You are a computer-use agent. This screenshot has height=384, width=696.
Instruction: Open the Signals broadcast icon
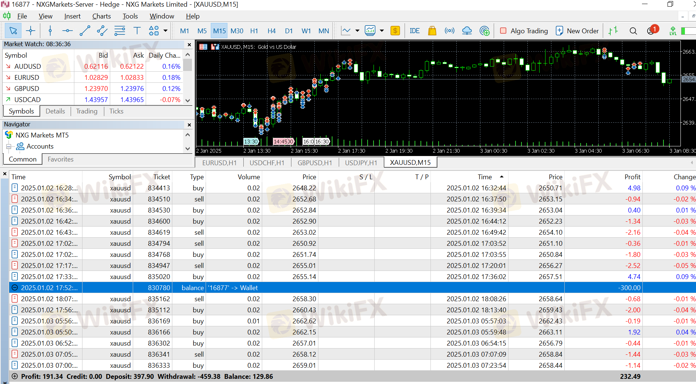[x=449, y=31]
